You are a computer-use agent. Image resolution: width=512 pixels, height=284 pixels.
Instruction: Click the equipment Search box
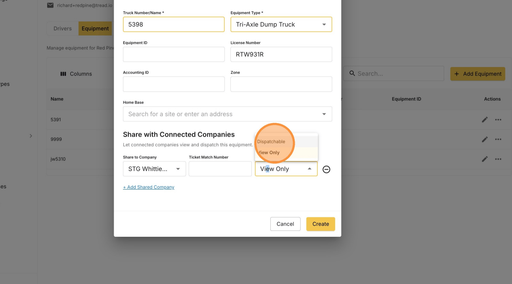point(394,73)
